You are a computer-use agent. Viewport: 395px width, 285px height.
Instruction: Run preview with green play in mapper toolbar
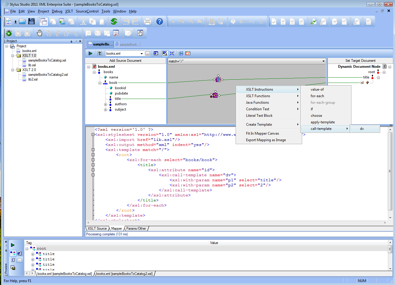click(x=90, y=53)
